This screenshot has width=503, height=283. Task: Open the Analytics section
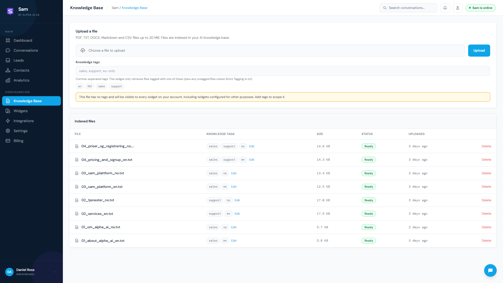click(31, 80)
